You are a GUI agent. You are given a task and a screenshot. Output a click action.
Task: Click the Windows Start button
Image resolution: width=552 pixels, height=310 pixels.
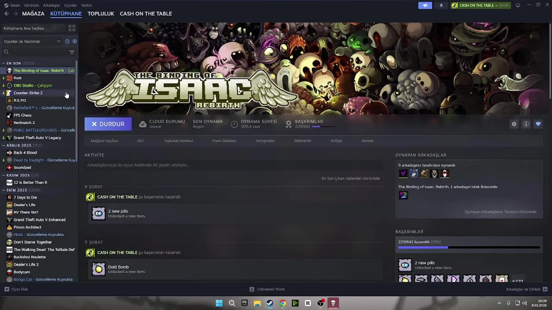click(219, 303)
